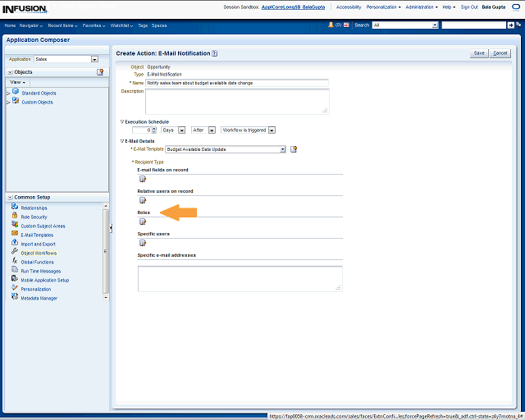
Task: Expand the Standard Objects tree node
Action: click(x=8, y=93)
